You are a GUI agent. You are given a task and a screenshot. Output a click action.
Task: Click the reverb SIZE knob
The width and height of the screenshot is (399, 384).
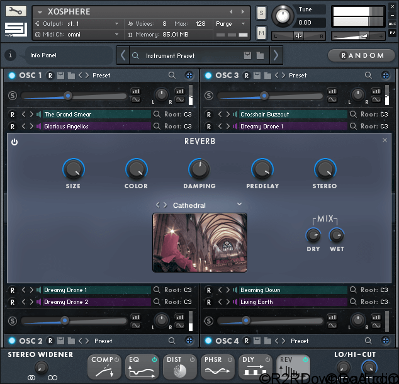pyautogui.click(x=74, y=169)
